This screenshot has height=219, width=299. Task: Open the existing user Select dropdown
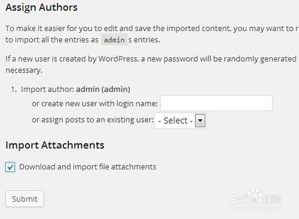pos(180,121)
